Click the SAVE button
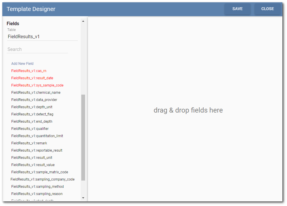287x206 pixels. (237, 9)
